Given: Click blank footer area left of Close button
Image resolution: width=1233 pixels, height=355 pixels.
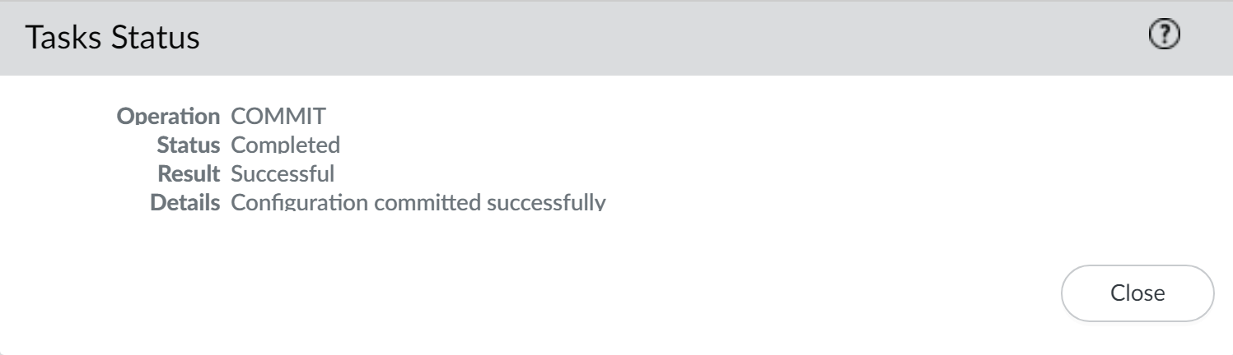Looking at the screenshot, I should (x=577, y=293).
